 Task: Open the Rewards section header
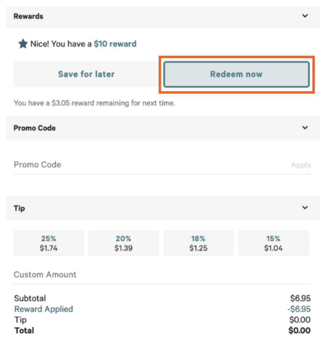pos(28,16)
